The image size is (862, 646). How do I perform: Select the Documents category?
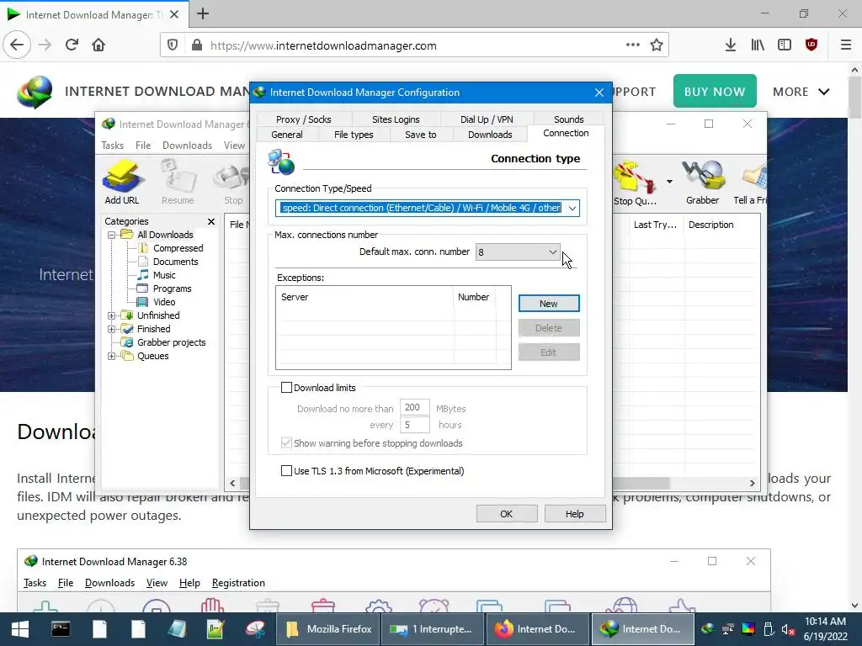coord(175,262)
